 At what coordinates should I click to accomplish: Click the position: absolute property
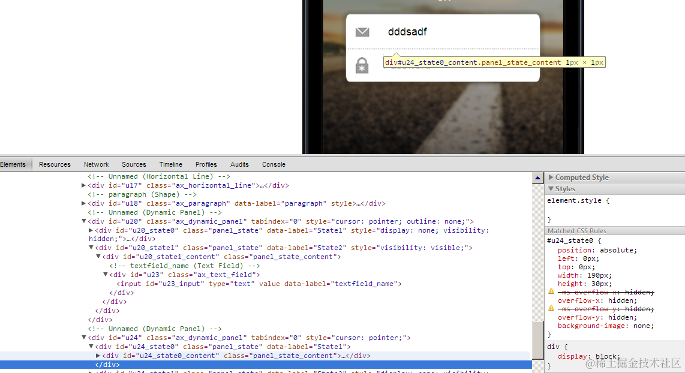point(597,250)
